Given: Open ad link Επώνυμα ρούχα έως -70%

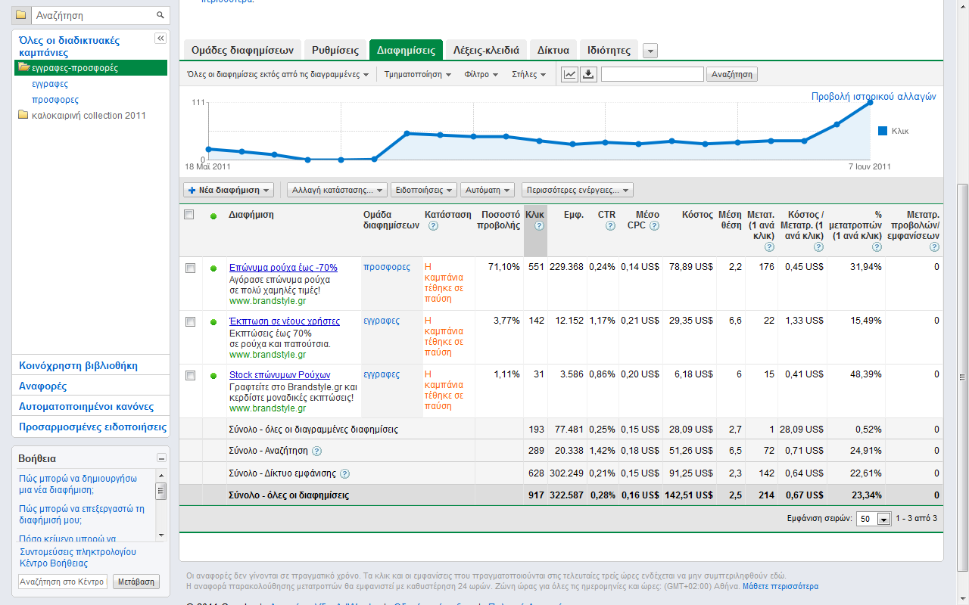Looking at the screenshot, I should 283,268.
